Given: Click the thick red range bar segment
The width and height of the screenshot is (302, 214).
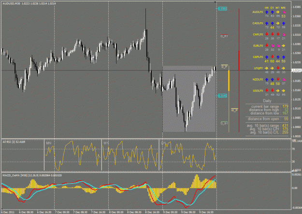Looking at the screenshot, I should pyautogui.click(x=239, y=60).
